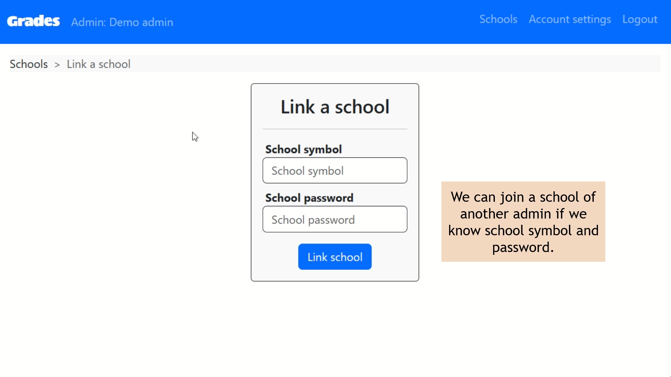Click the Account settings menu item
Screen dimensions: 671x377
pyautogui.click(x=570, y=19)
